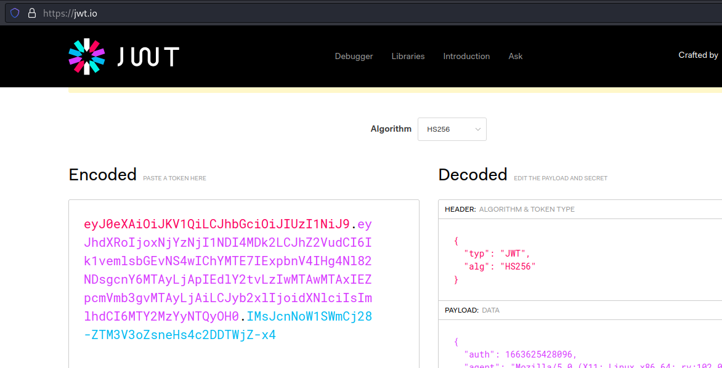Click the red header segment of the encoded token
The width and height of the screenshot is (722, 368).
[x=216, y=224]
